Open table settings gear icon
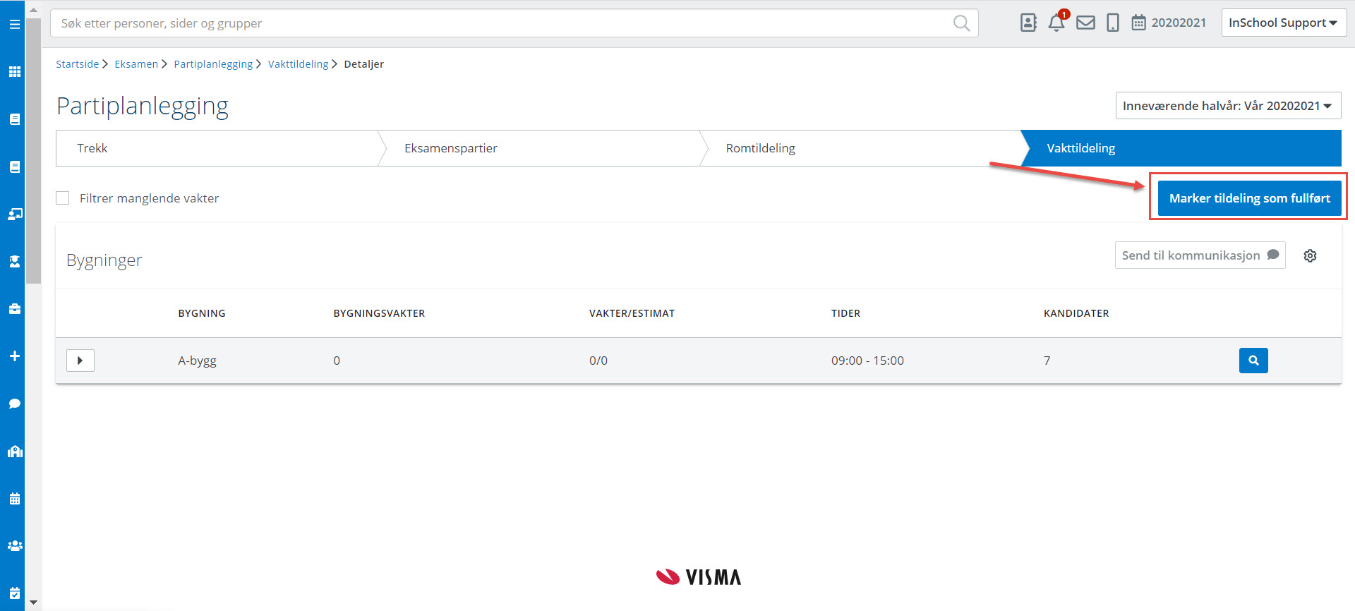This screenshot has width=1355, height=611. point(1310,255)
